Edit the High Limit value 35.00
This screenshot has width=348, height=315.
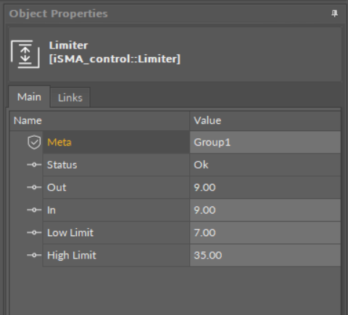tap(265, 255)
